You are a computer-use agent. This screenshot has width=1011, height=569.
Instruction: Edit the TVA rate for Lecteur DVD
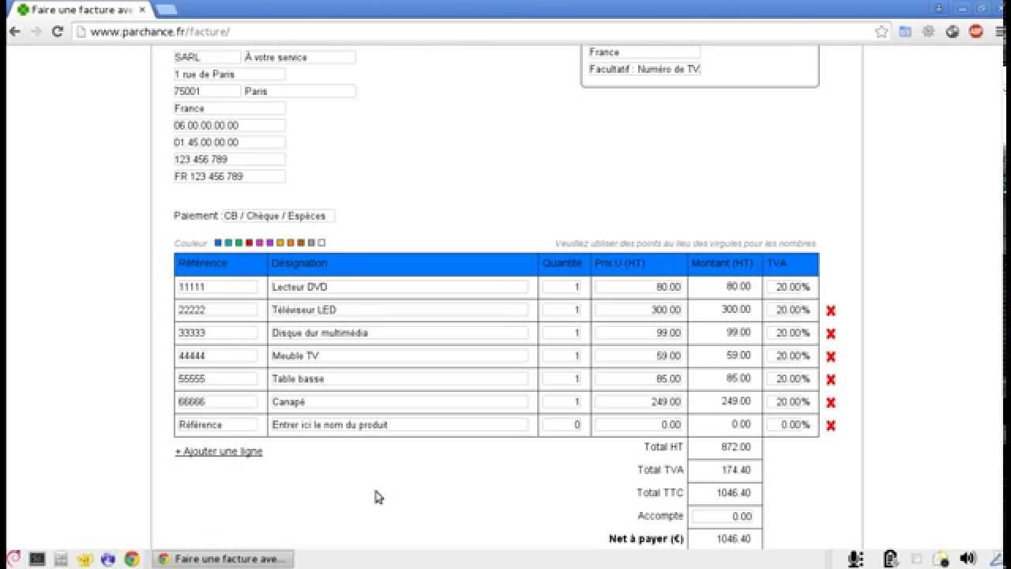[790, 287]
